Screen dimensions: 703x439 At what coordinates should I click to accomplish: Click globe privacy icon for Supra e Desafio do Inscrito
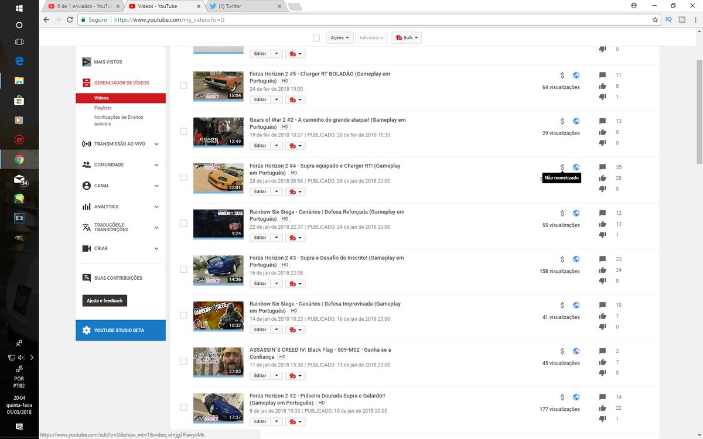(x=576, y=259)
